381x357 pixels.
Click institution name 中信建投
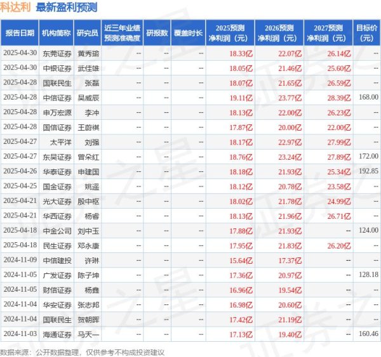point(57,261)
